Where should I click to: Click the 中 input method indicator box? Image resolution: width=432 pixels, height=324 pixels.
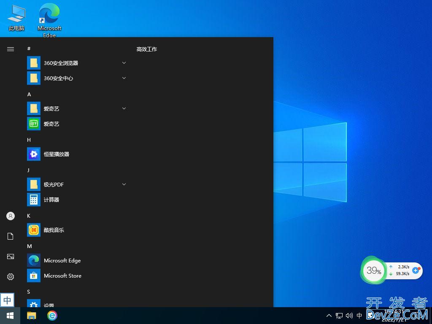point(7,300)
